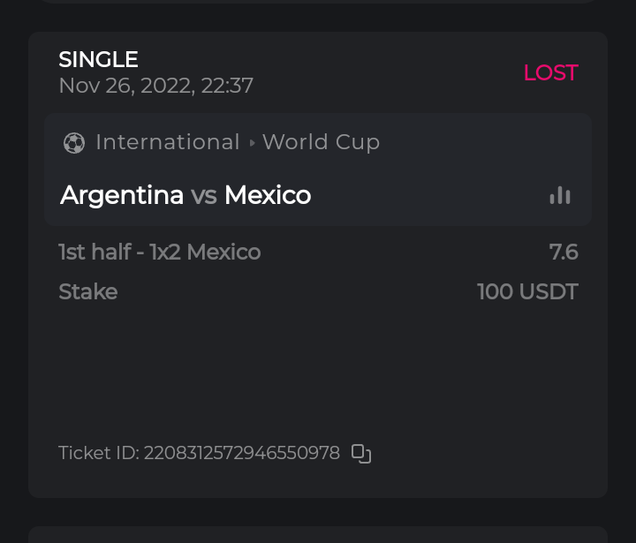This screenshot has width=636, height=543.
Task: Click the 1st half - 1x2 Mexico selection
Action: click(159, 253)
